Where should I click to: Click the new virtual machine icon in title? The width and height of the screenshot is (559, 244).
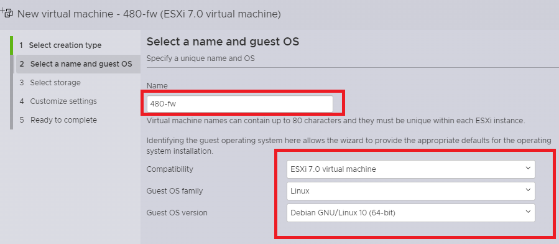pyautogui.click(x=7, y=14)
